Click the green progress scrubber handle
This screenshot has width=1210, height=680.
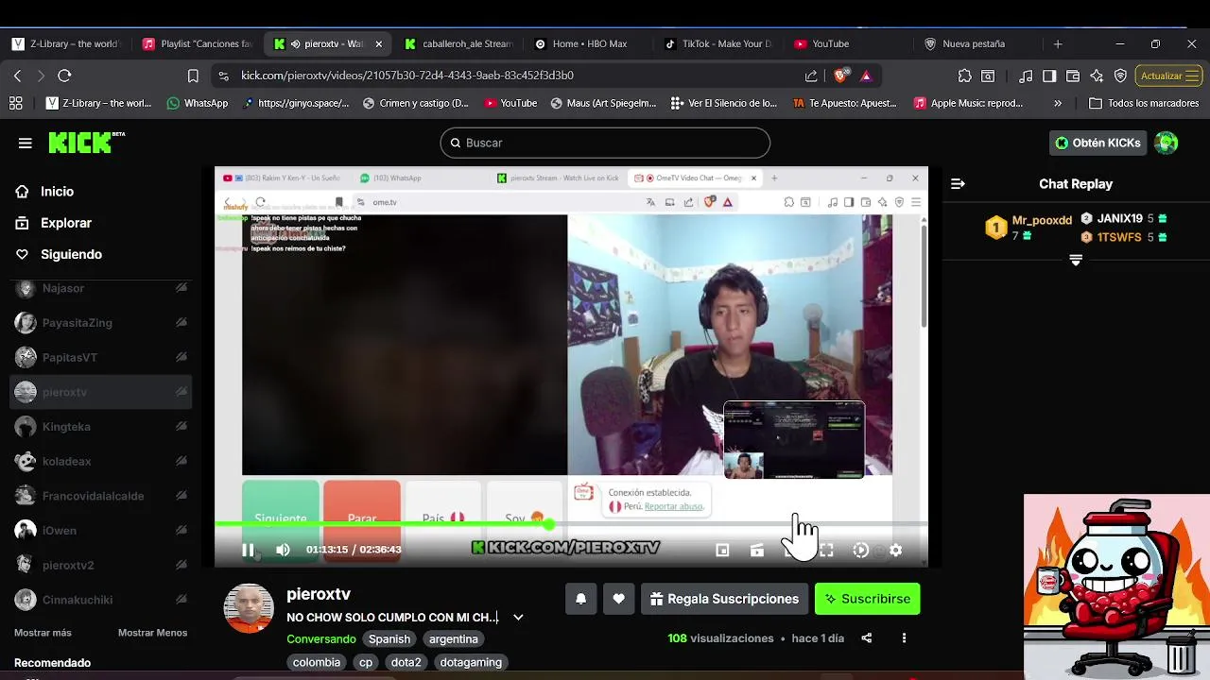coord(549,523)
